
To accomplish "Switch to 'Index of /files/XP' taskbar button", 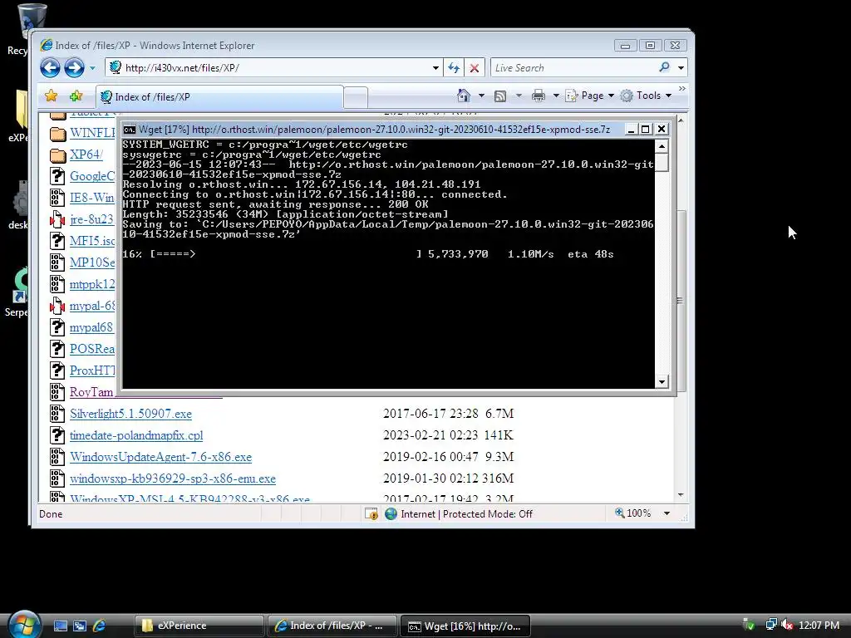I will (x=332, y=626).
